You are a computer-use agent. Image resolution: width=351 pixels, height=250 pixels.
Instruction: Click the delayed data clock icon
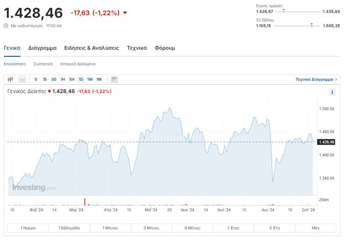6,26
